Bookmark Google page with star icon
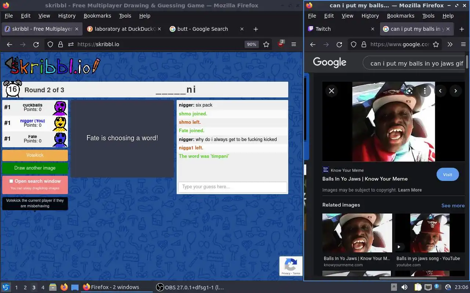 (436, 44)
